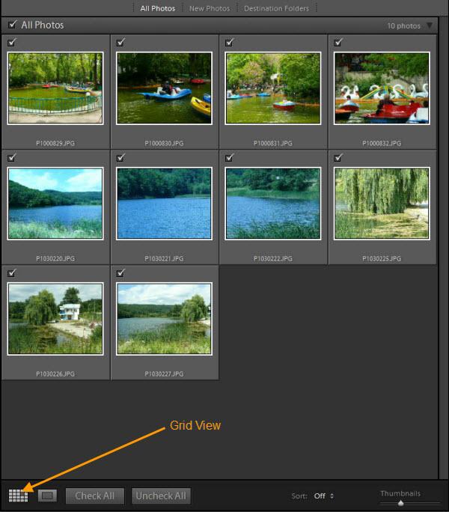Uncheck photo P1000829.JPG checkbox
Viewport: 449px width, 512px height.
tap(12, 43)
